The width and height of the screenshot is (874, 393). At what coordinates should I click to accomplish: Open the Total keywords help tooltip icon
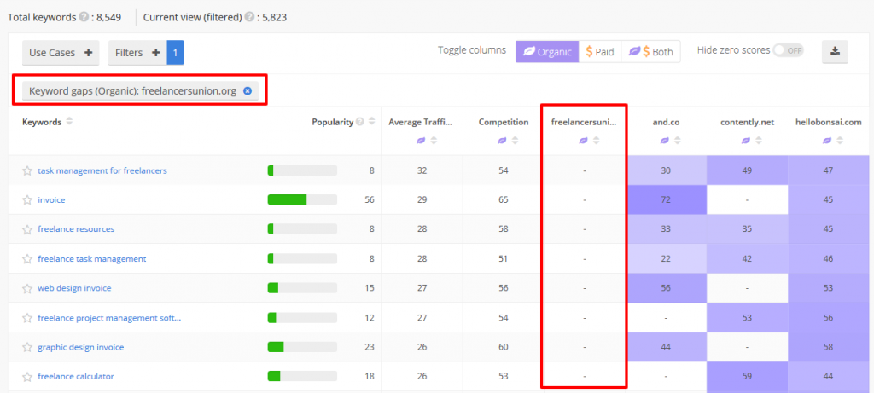(83, 17)
